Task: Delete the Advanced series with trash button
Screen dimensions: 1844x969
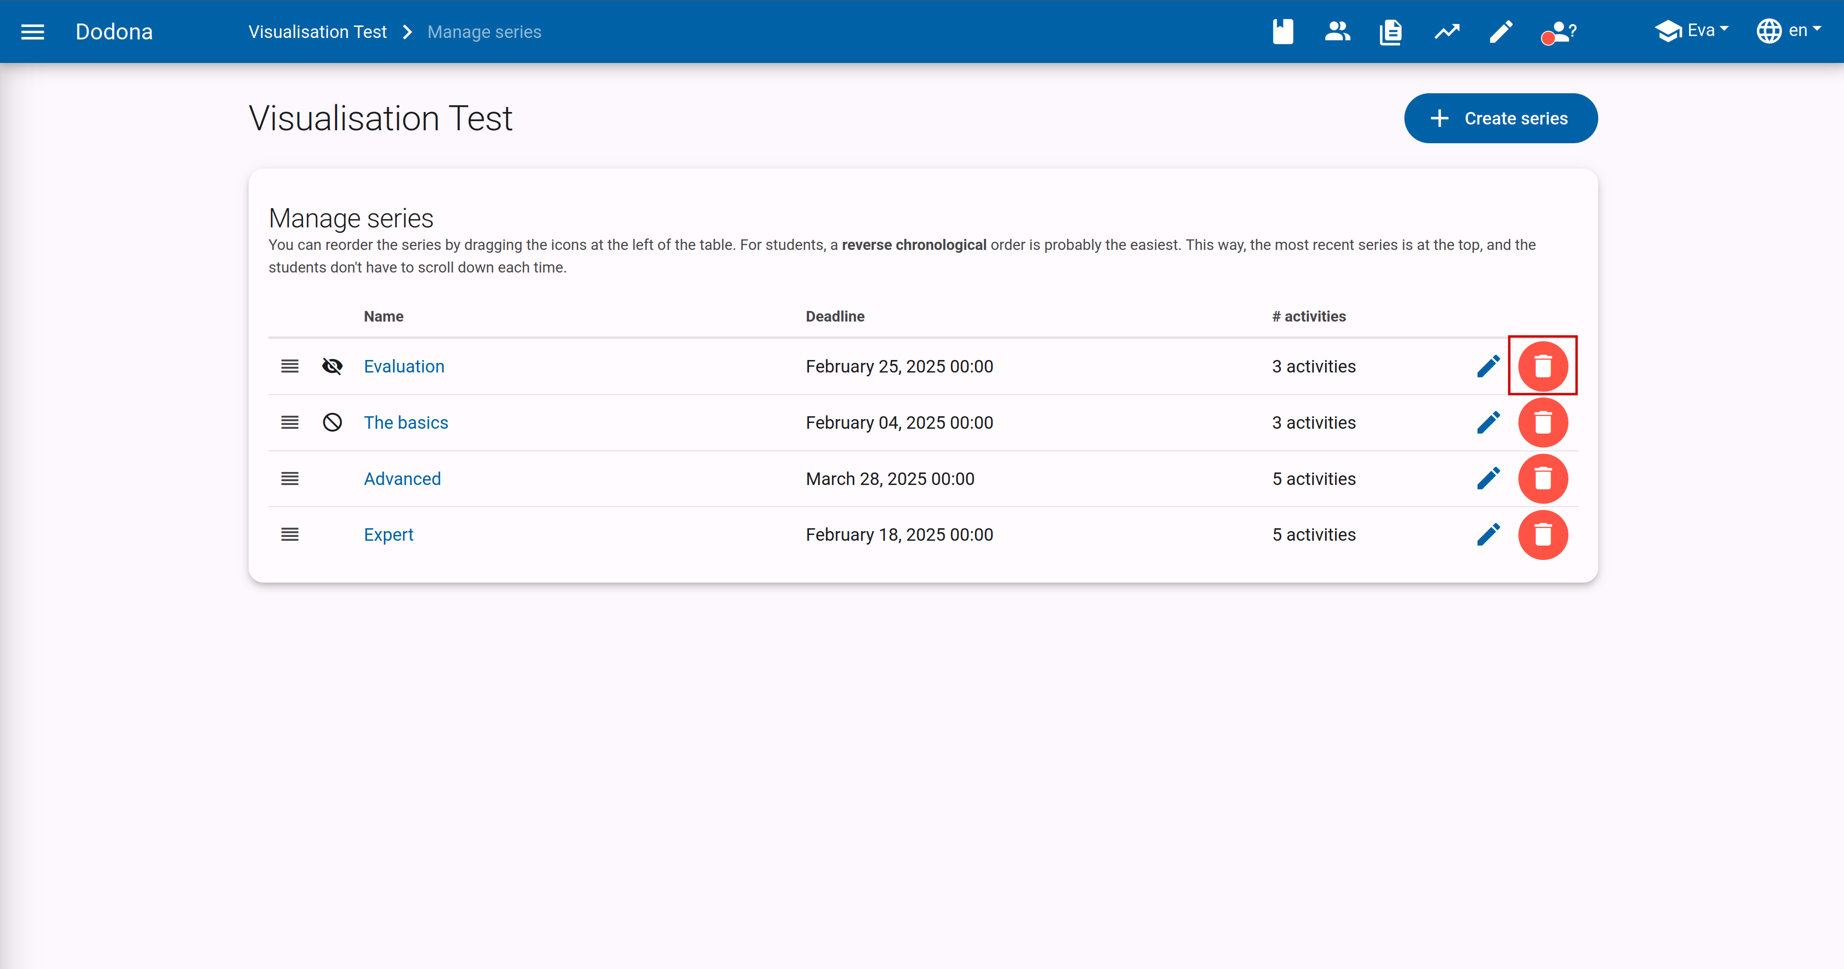Action: (1542, 478)
